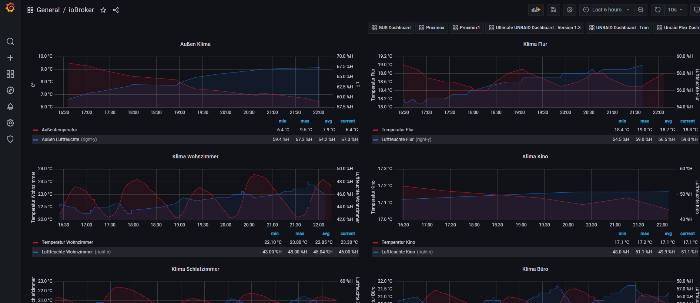Toggle the Temperatur Flur legend series
The width and height of the screenshot is (700, 303).
(398, 130)
